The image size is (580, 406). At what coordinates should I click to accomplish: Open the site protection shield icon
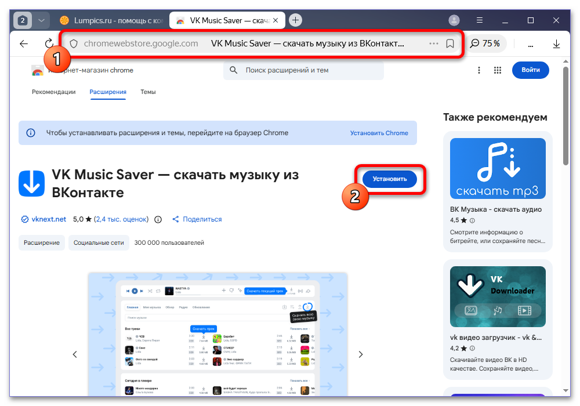74,43
